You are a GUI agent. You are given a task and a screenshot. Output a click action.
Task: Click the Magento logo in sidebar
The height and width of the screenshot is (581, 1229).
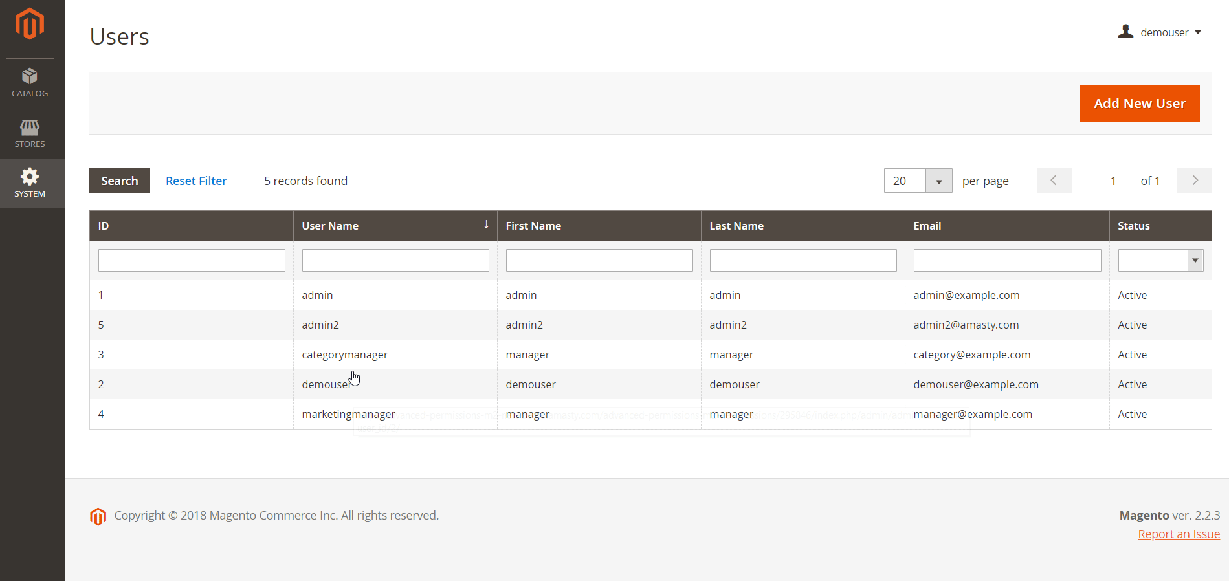pos(30,24)
